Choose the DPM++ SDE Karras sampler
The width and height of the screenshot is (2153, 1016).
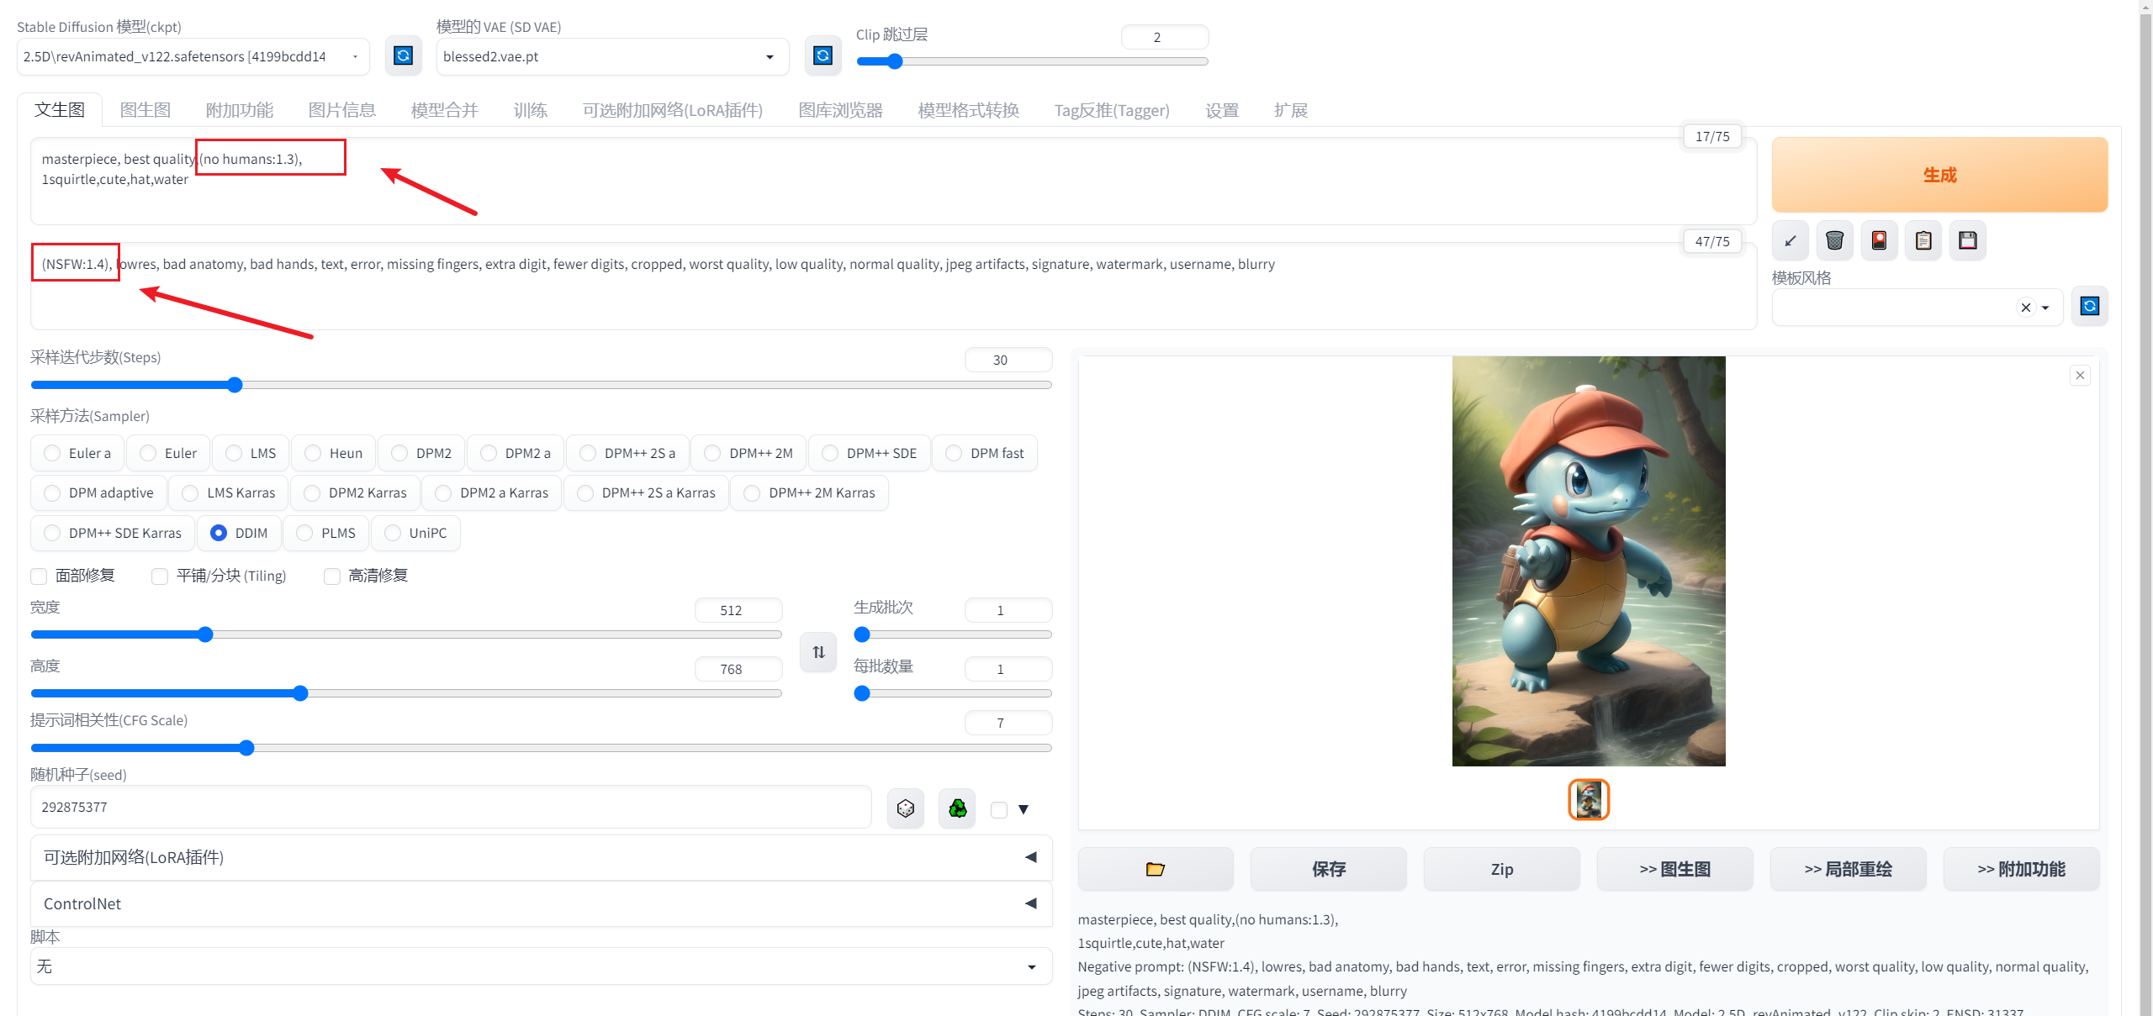click(113, 533)
